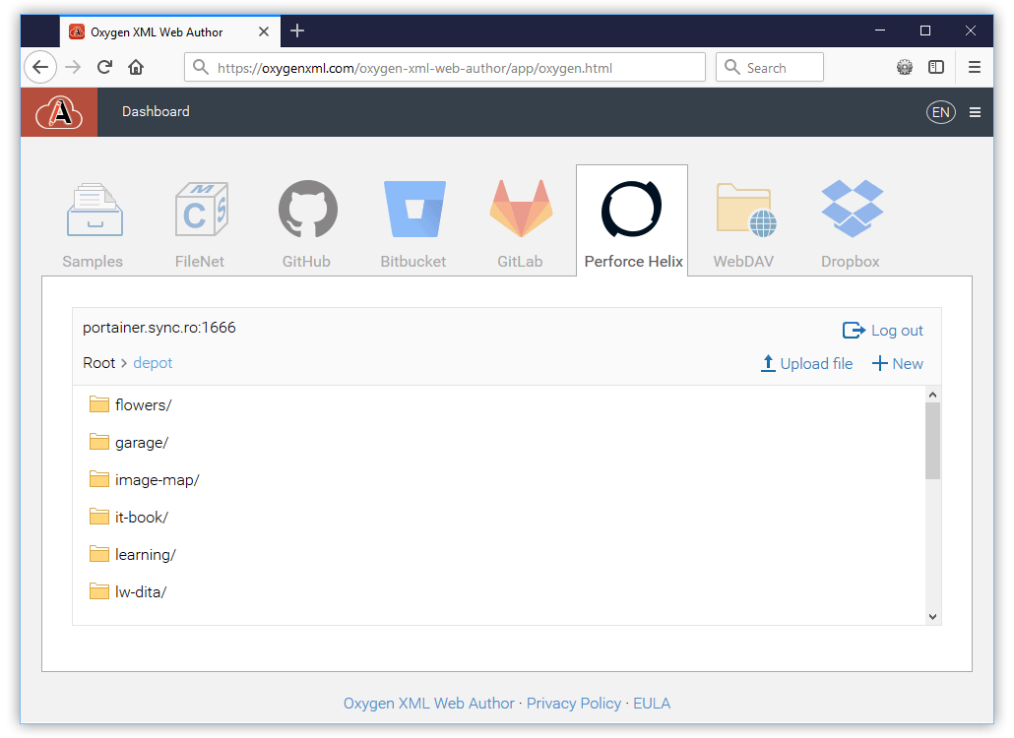Open the garage/ folder
The width and height of the screenshot is (1014, 738).
pyautogui.click(x=129, y=442)
